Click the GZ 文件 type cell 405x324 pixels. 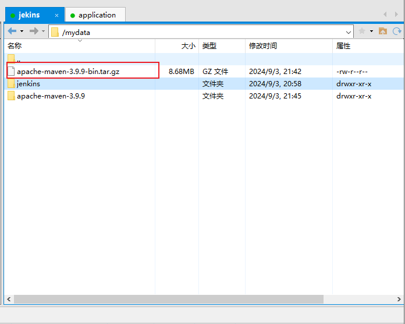pos(215,71)
